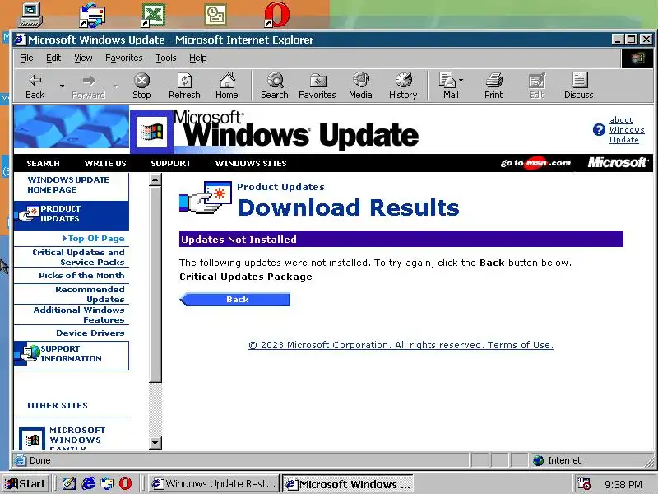Click the Windows logo in page banner
The height and width of the screenshot is (494, 658).
[x=152, y=132]
